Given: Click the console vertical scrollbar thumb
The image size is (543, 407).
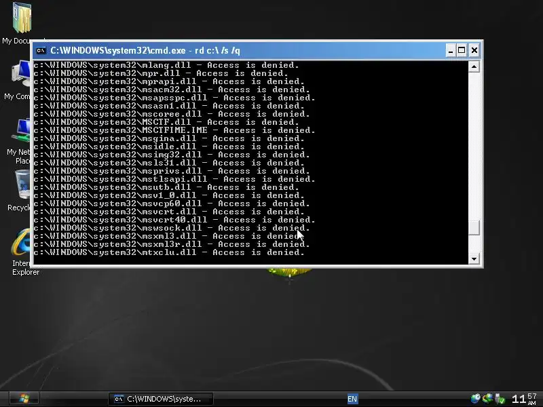Looking at the screenshot, I should [x=474, y=228].
